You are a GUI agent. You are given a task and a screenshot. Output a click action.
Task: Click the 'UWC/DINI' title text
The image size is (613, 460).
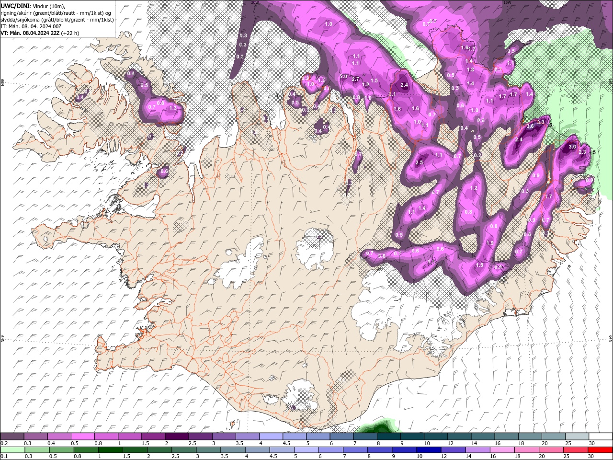[x=15, y=5]
